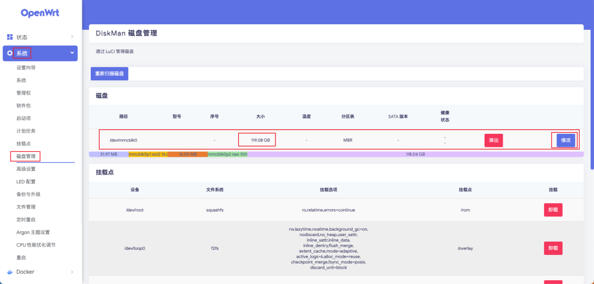
Task: Open 管理权 settings
Action: tap(24, 93)
